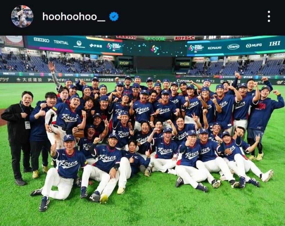
Task: Click the wooden trophy held by a player
Action: (79, 133)
